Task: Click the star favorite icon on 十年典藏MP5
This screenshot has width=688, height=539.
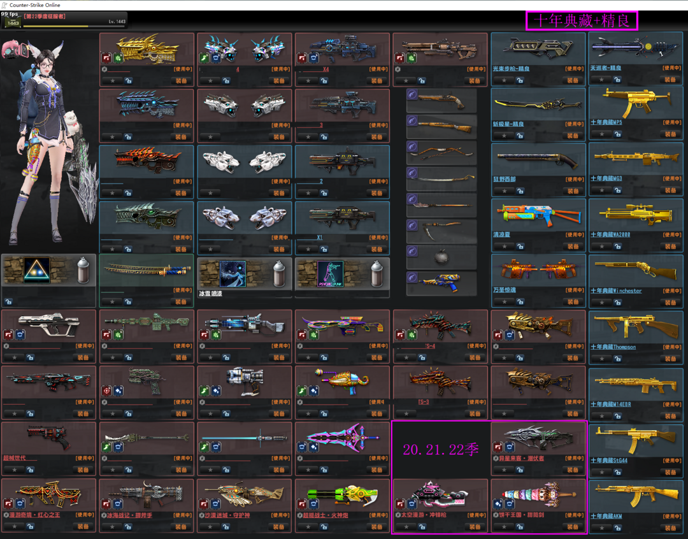Action: coord(601,134)
